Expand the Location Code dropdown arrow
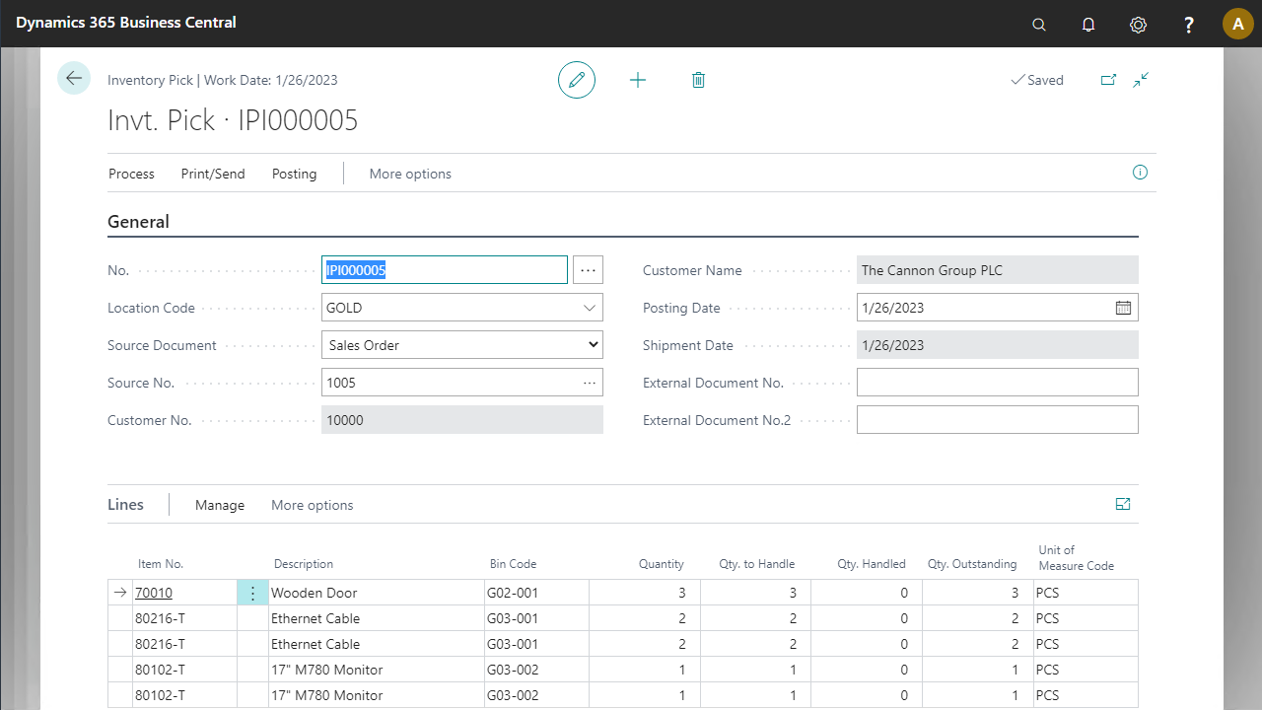The width and height of the screenshot is (1262, 710). (x=590, y=308)
